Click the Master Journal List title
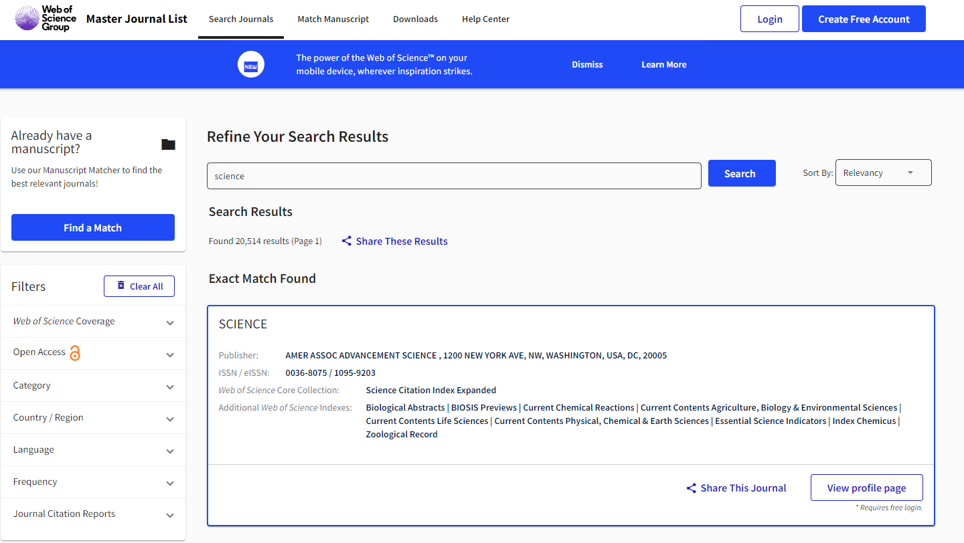 pos(137,19)
